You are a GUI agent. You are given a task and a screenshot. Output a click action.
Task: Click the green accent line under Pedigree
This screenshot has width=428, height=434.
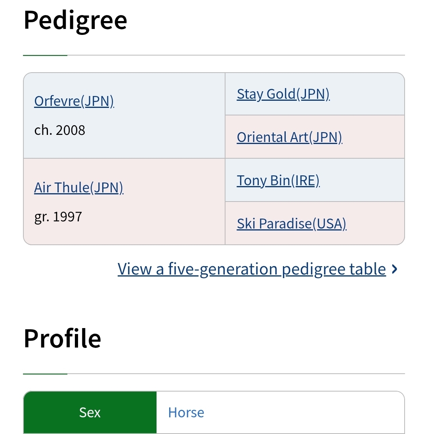tap(45, 55)
